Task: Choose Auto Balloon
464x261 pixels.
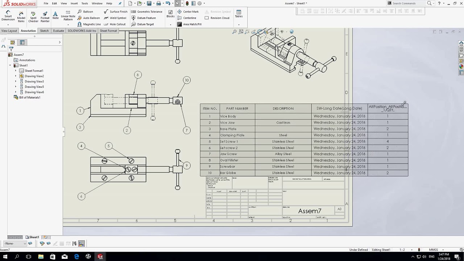Action: click(x=89, y=18)
